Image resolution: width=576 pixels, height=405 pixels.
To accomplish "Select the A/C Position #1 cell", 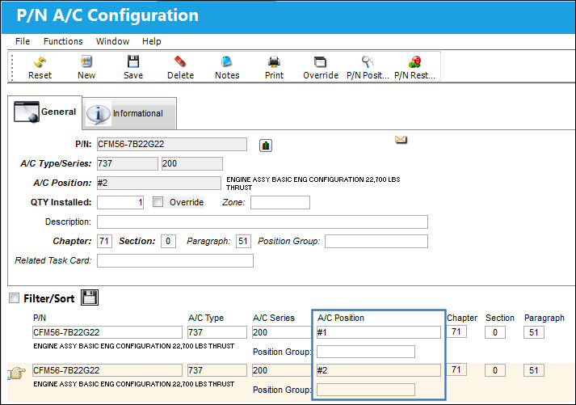I will pyautogui.click(x=379, y=332).
